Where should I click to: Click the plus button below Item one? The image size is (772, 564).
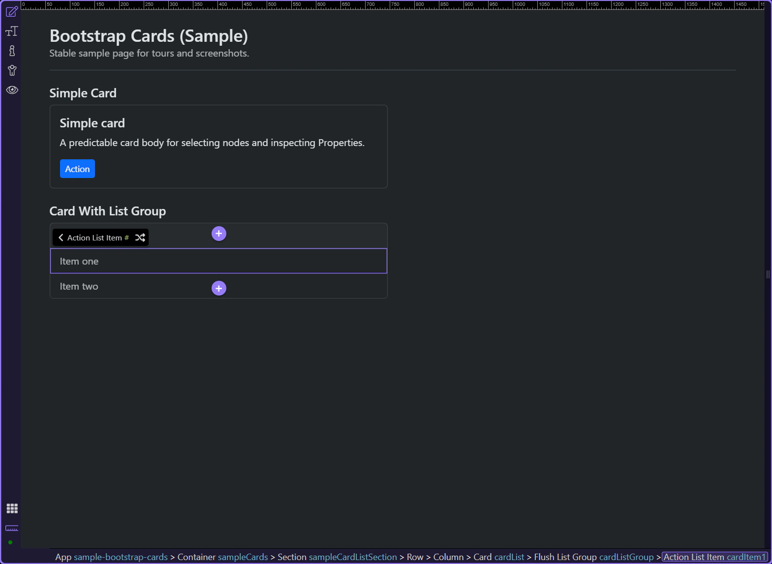(219, 288)
